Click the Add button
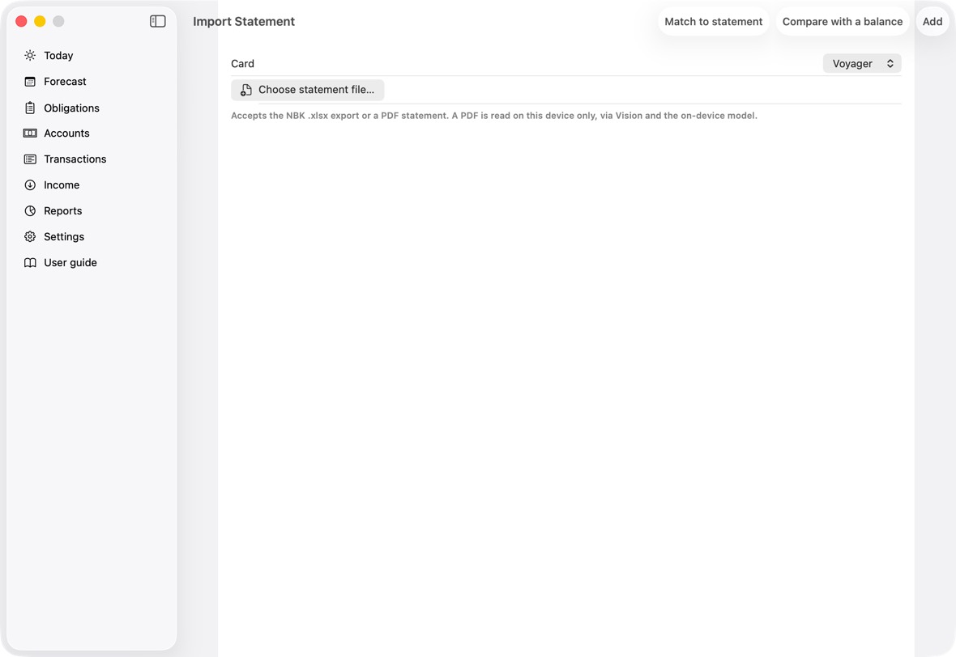 933,21
